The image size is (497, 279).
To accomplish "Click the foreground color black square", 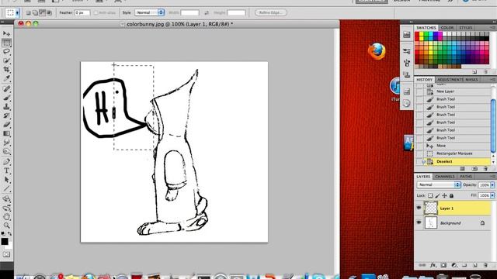I will (5, 241).
